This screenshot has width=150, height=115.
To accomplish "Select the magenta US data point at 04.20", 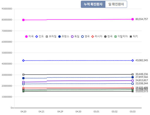I will (23, 20).
